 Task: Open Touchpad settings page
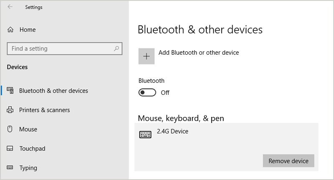point(32,149)
